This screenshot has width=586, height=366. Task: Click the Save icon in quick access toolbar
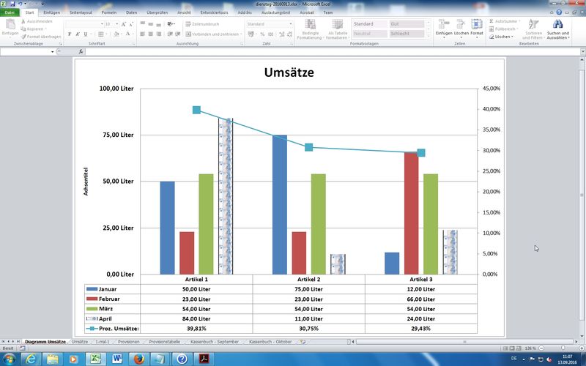click(x=12, y=4)
